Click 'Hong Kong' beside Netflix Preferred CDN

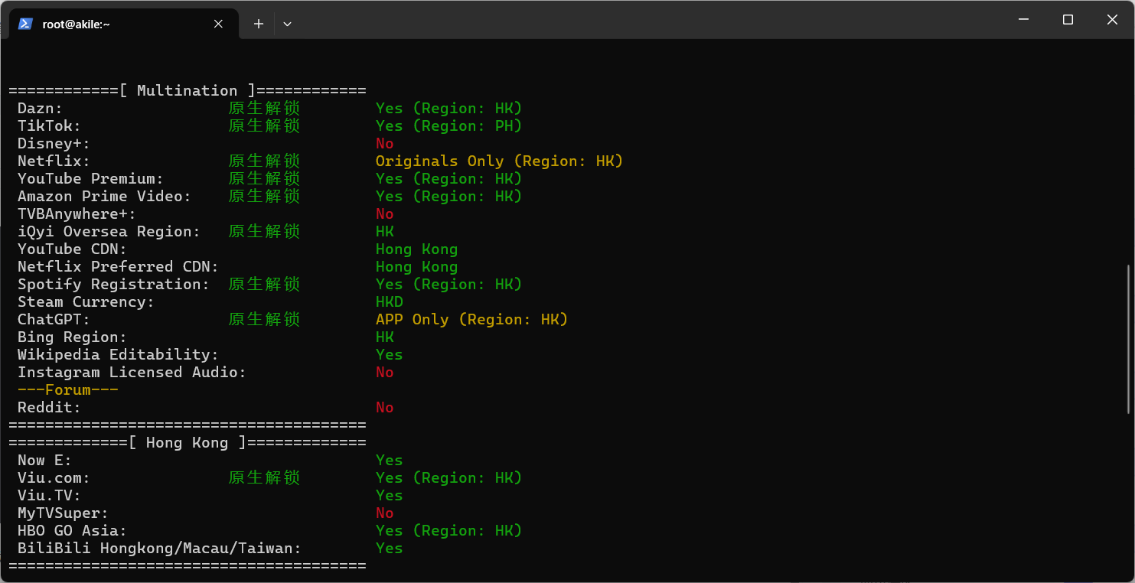click(x=416, y=266)
